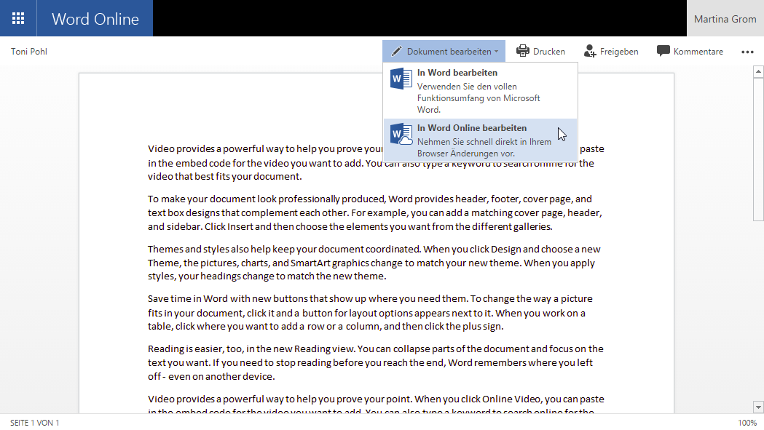764x430 pixels.
Task: Choose In Word bearbeiten menu entry
Action: [481, 91]
